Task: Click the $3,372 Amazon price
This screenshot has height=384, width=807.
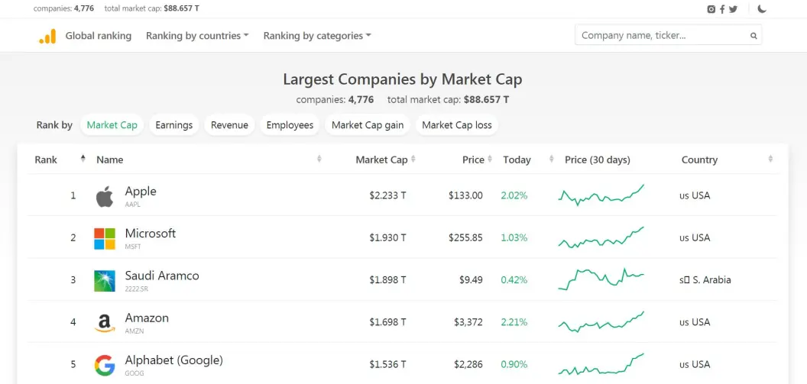Action: (x=468, y=322)
